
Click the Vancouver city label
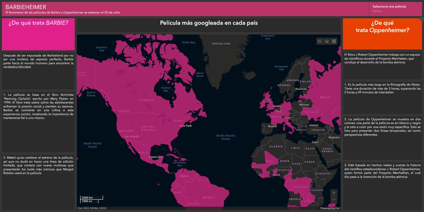pyautogui.click(x=124, y=111)
